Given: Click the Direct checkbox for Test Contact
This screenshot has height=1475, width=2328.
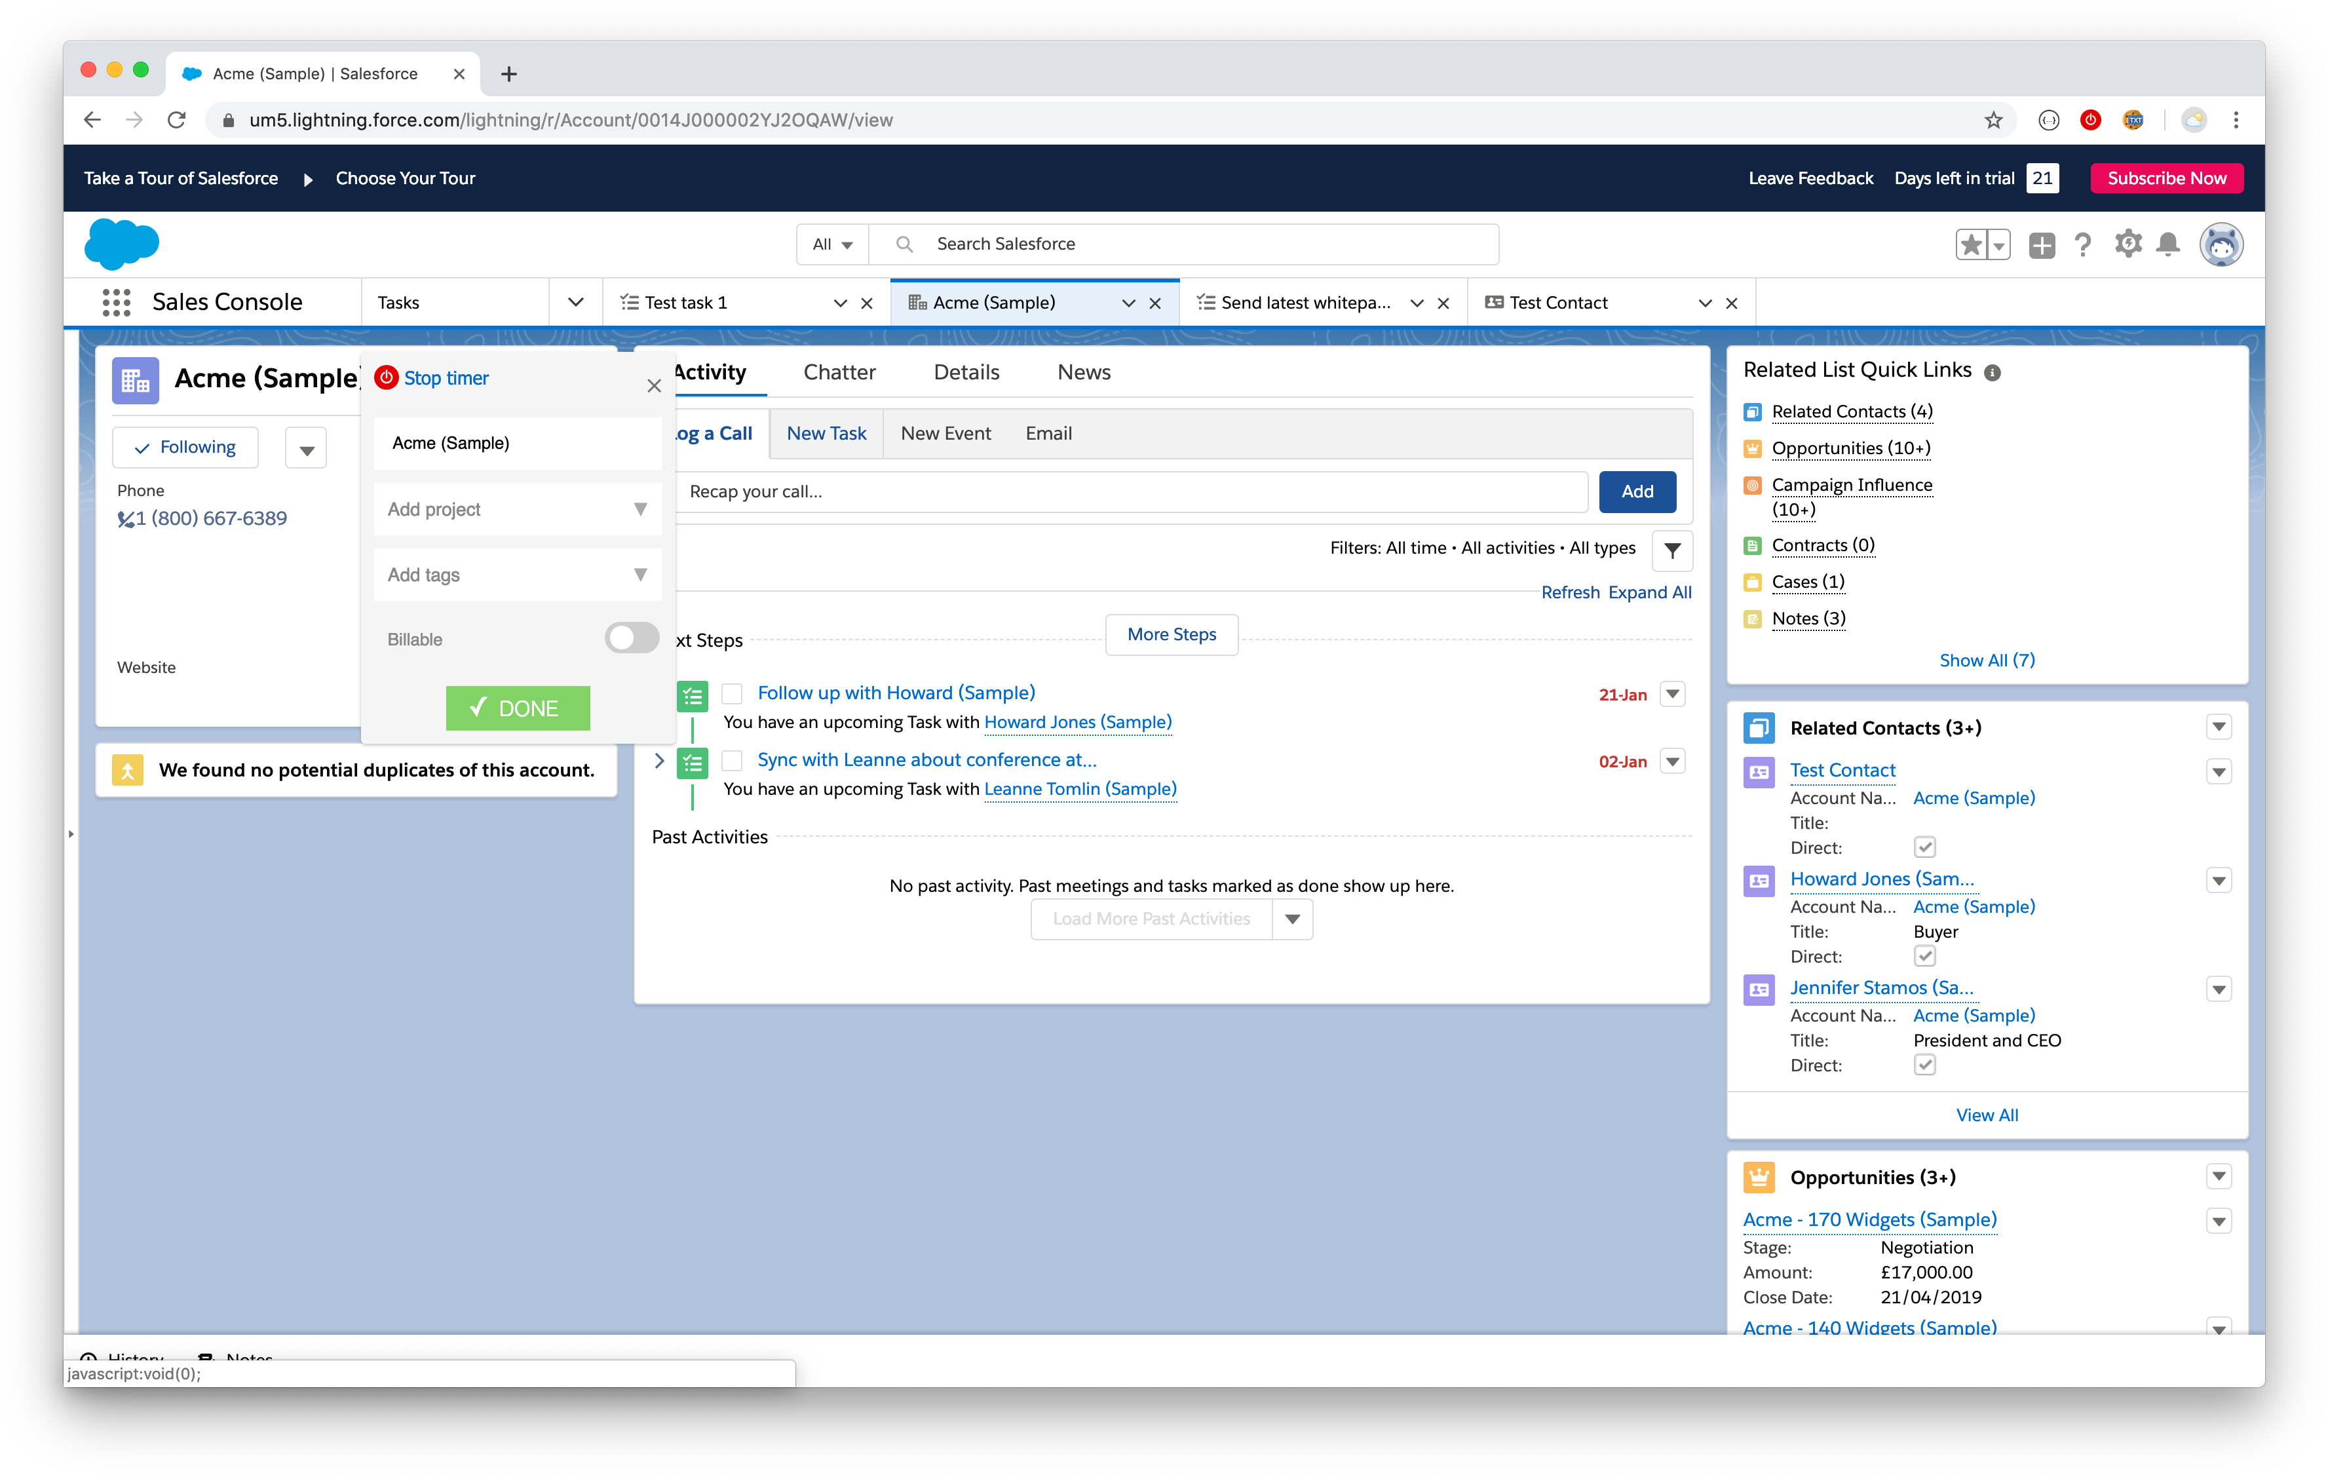Looking at the screenshot, I should pyautogui.click(x=1924, y=848).
